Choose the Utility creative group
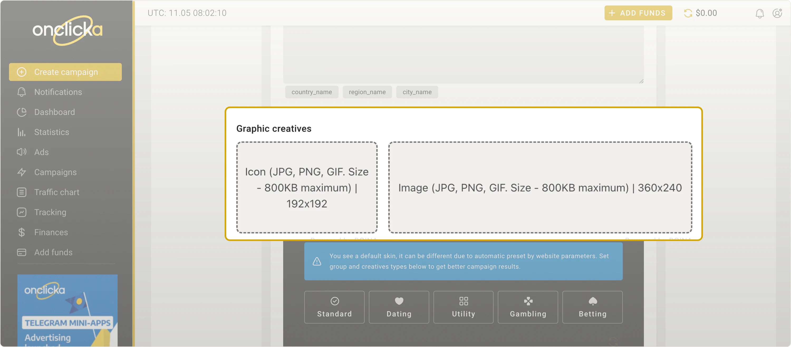The image size is (791, 347). pyautogui.click(x=463, y=307)
